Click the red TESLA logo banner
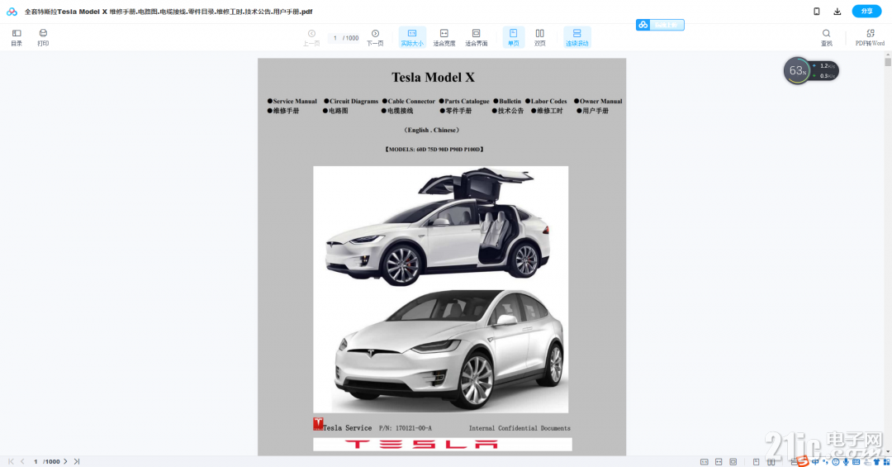 (x=442, y=444)
